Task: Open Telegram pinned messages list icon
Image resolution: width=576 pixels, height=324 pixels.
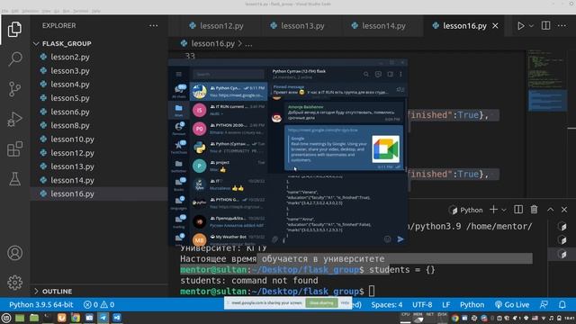Action: click(x=400, y=89)
